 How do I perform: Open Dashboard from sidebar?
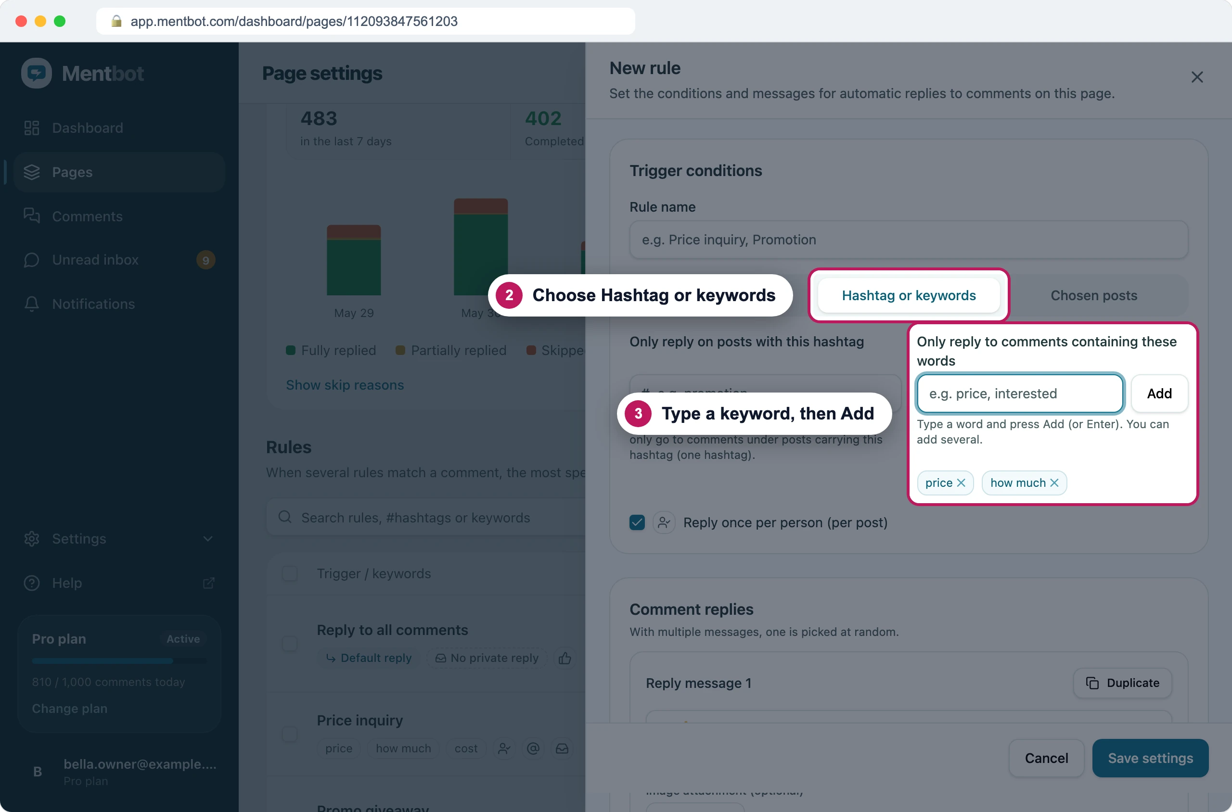click(x=119, y=128)
